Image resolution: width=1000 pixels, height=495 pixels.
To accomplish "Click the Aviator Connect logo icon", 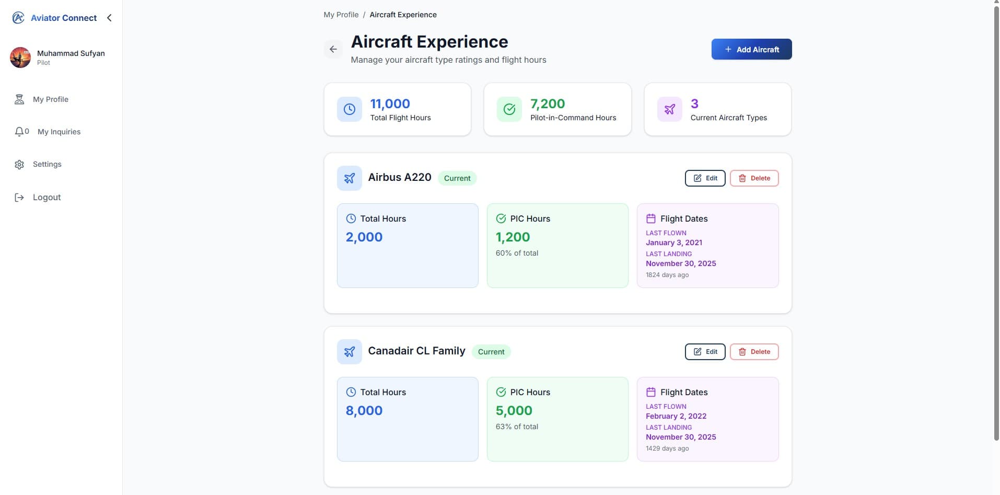I will tap(18, 17).
